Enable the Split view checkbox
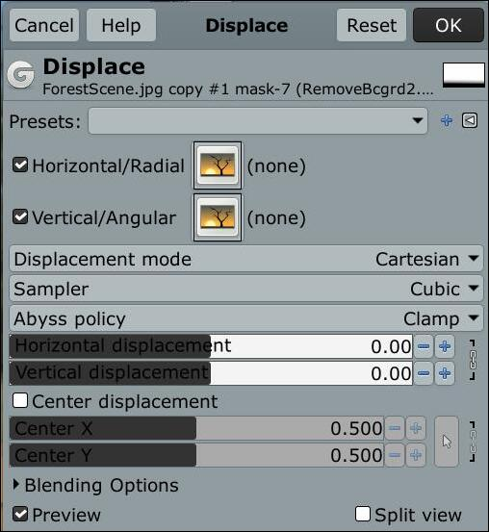489x532 pixels. point(363,514)
